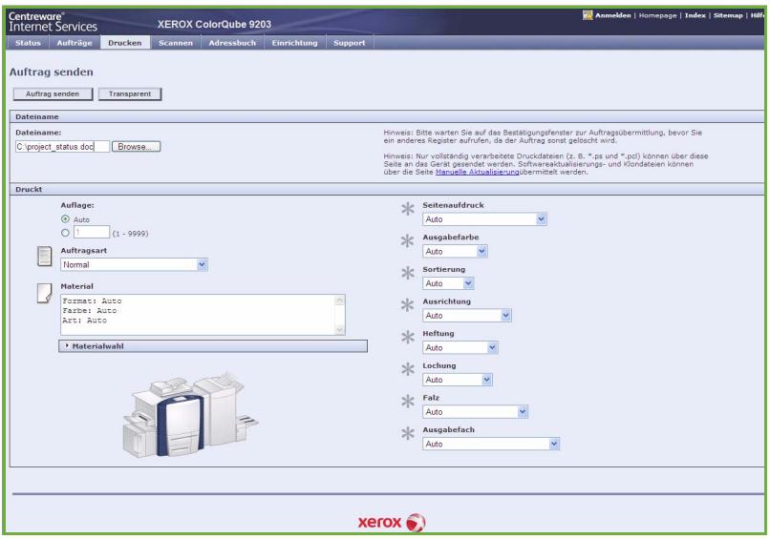Screen dimensions: 770x539
Task: Click the Anmelden login icon
Action: pos(588,15)
